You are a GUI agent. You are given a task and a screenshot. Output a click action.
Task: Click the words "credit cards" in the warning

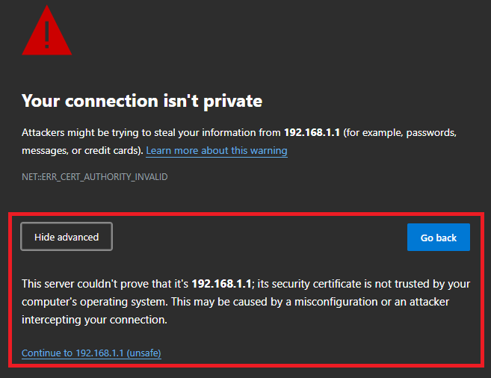point(107,151)
